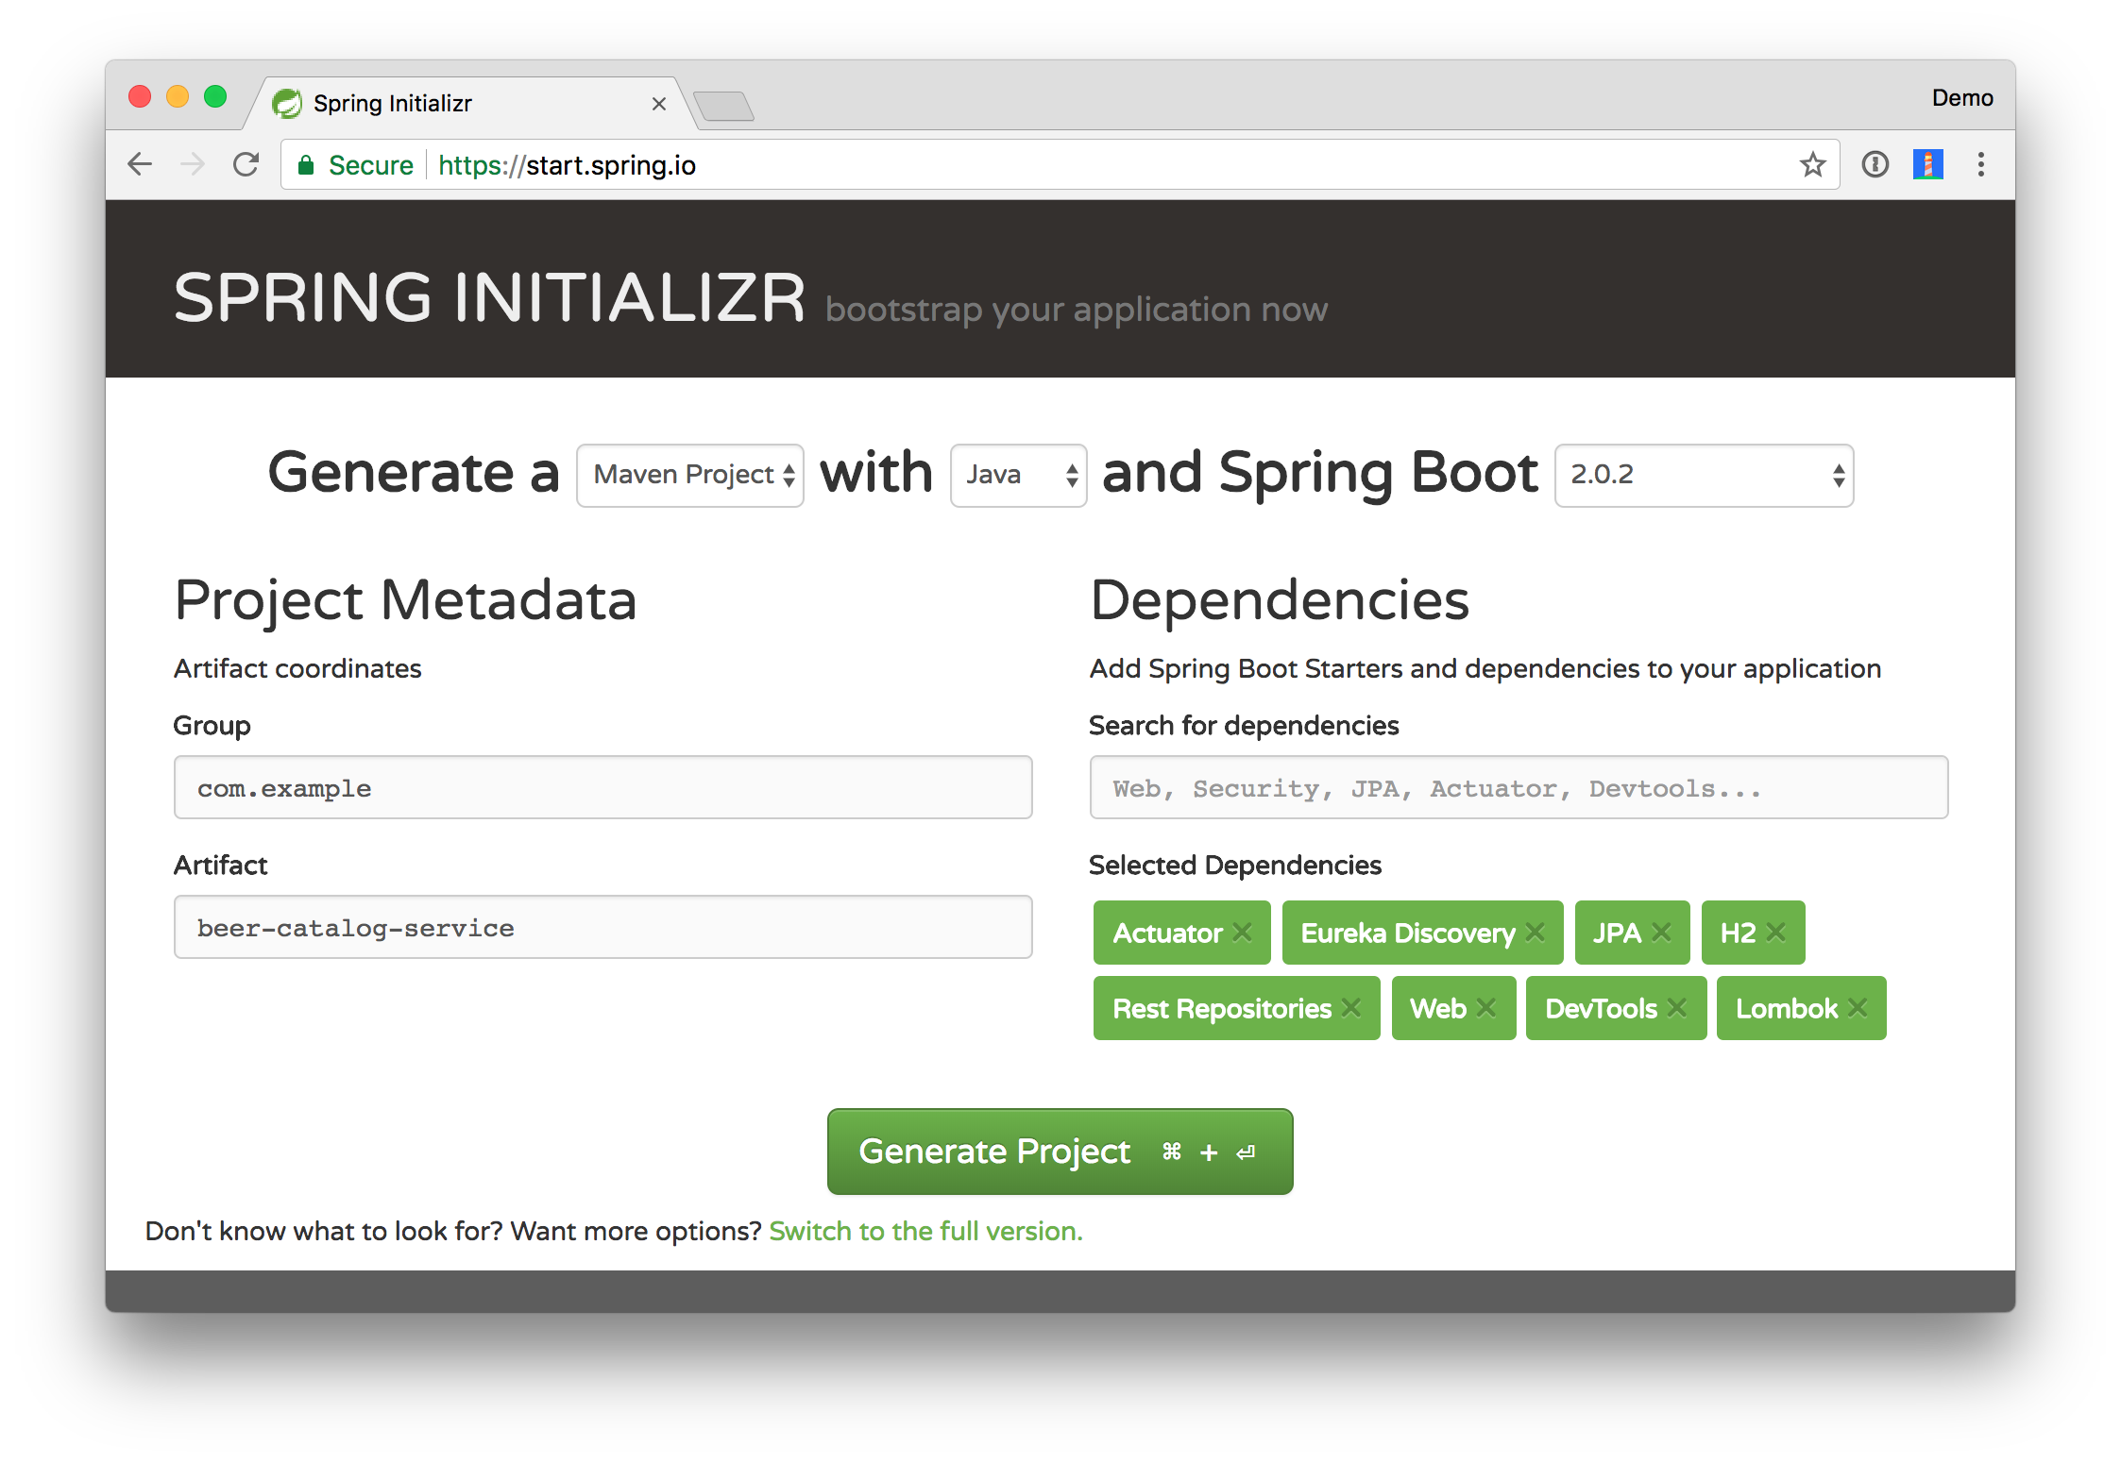Open the Java language dropdown
This screenshot has width=2121, height=1463.
1018,475
